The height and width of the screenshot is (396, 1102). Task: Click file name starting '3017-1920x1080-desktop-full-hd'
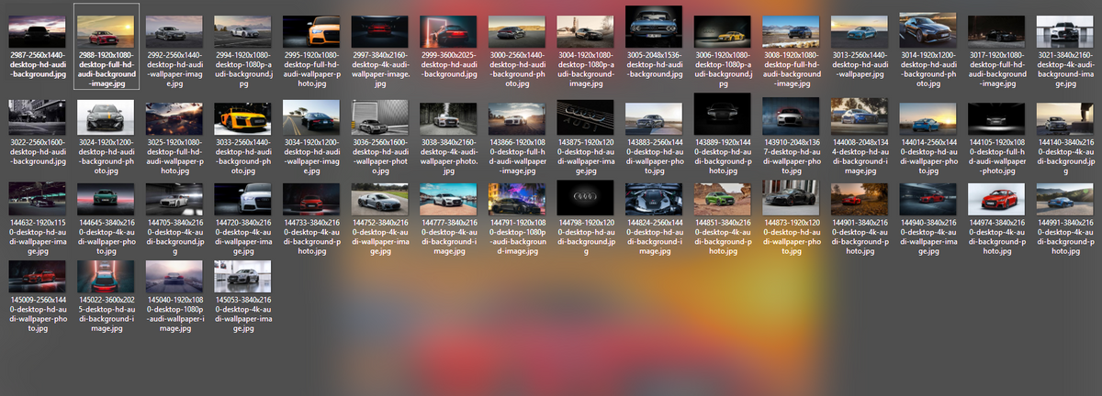pyautogui.click(x=998, y=69)
